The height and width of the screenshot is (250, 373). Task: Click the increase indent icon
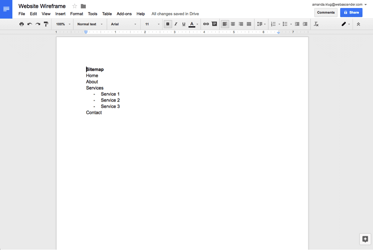click(305, 24)
